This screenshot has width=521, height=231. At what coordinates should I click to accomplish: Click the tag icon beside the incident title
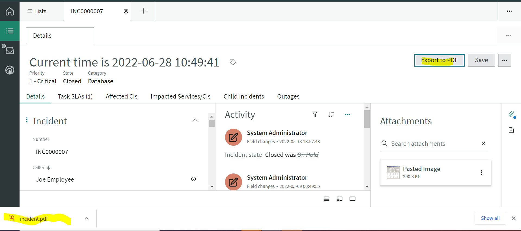(233, 62)
